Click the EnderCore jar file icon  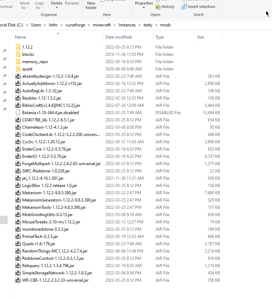[x=18, y=149]
